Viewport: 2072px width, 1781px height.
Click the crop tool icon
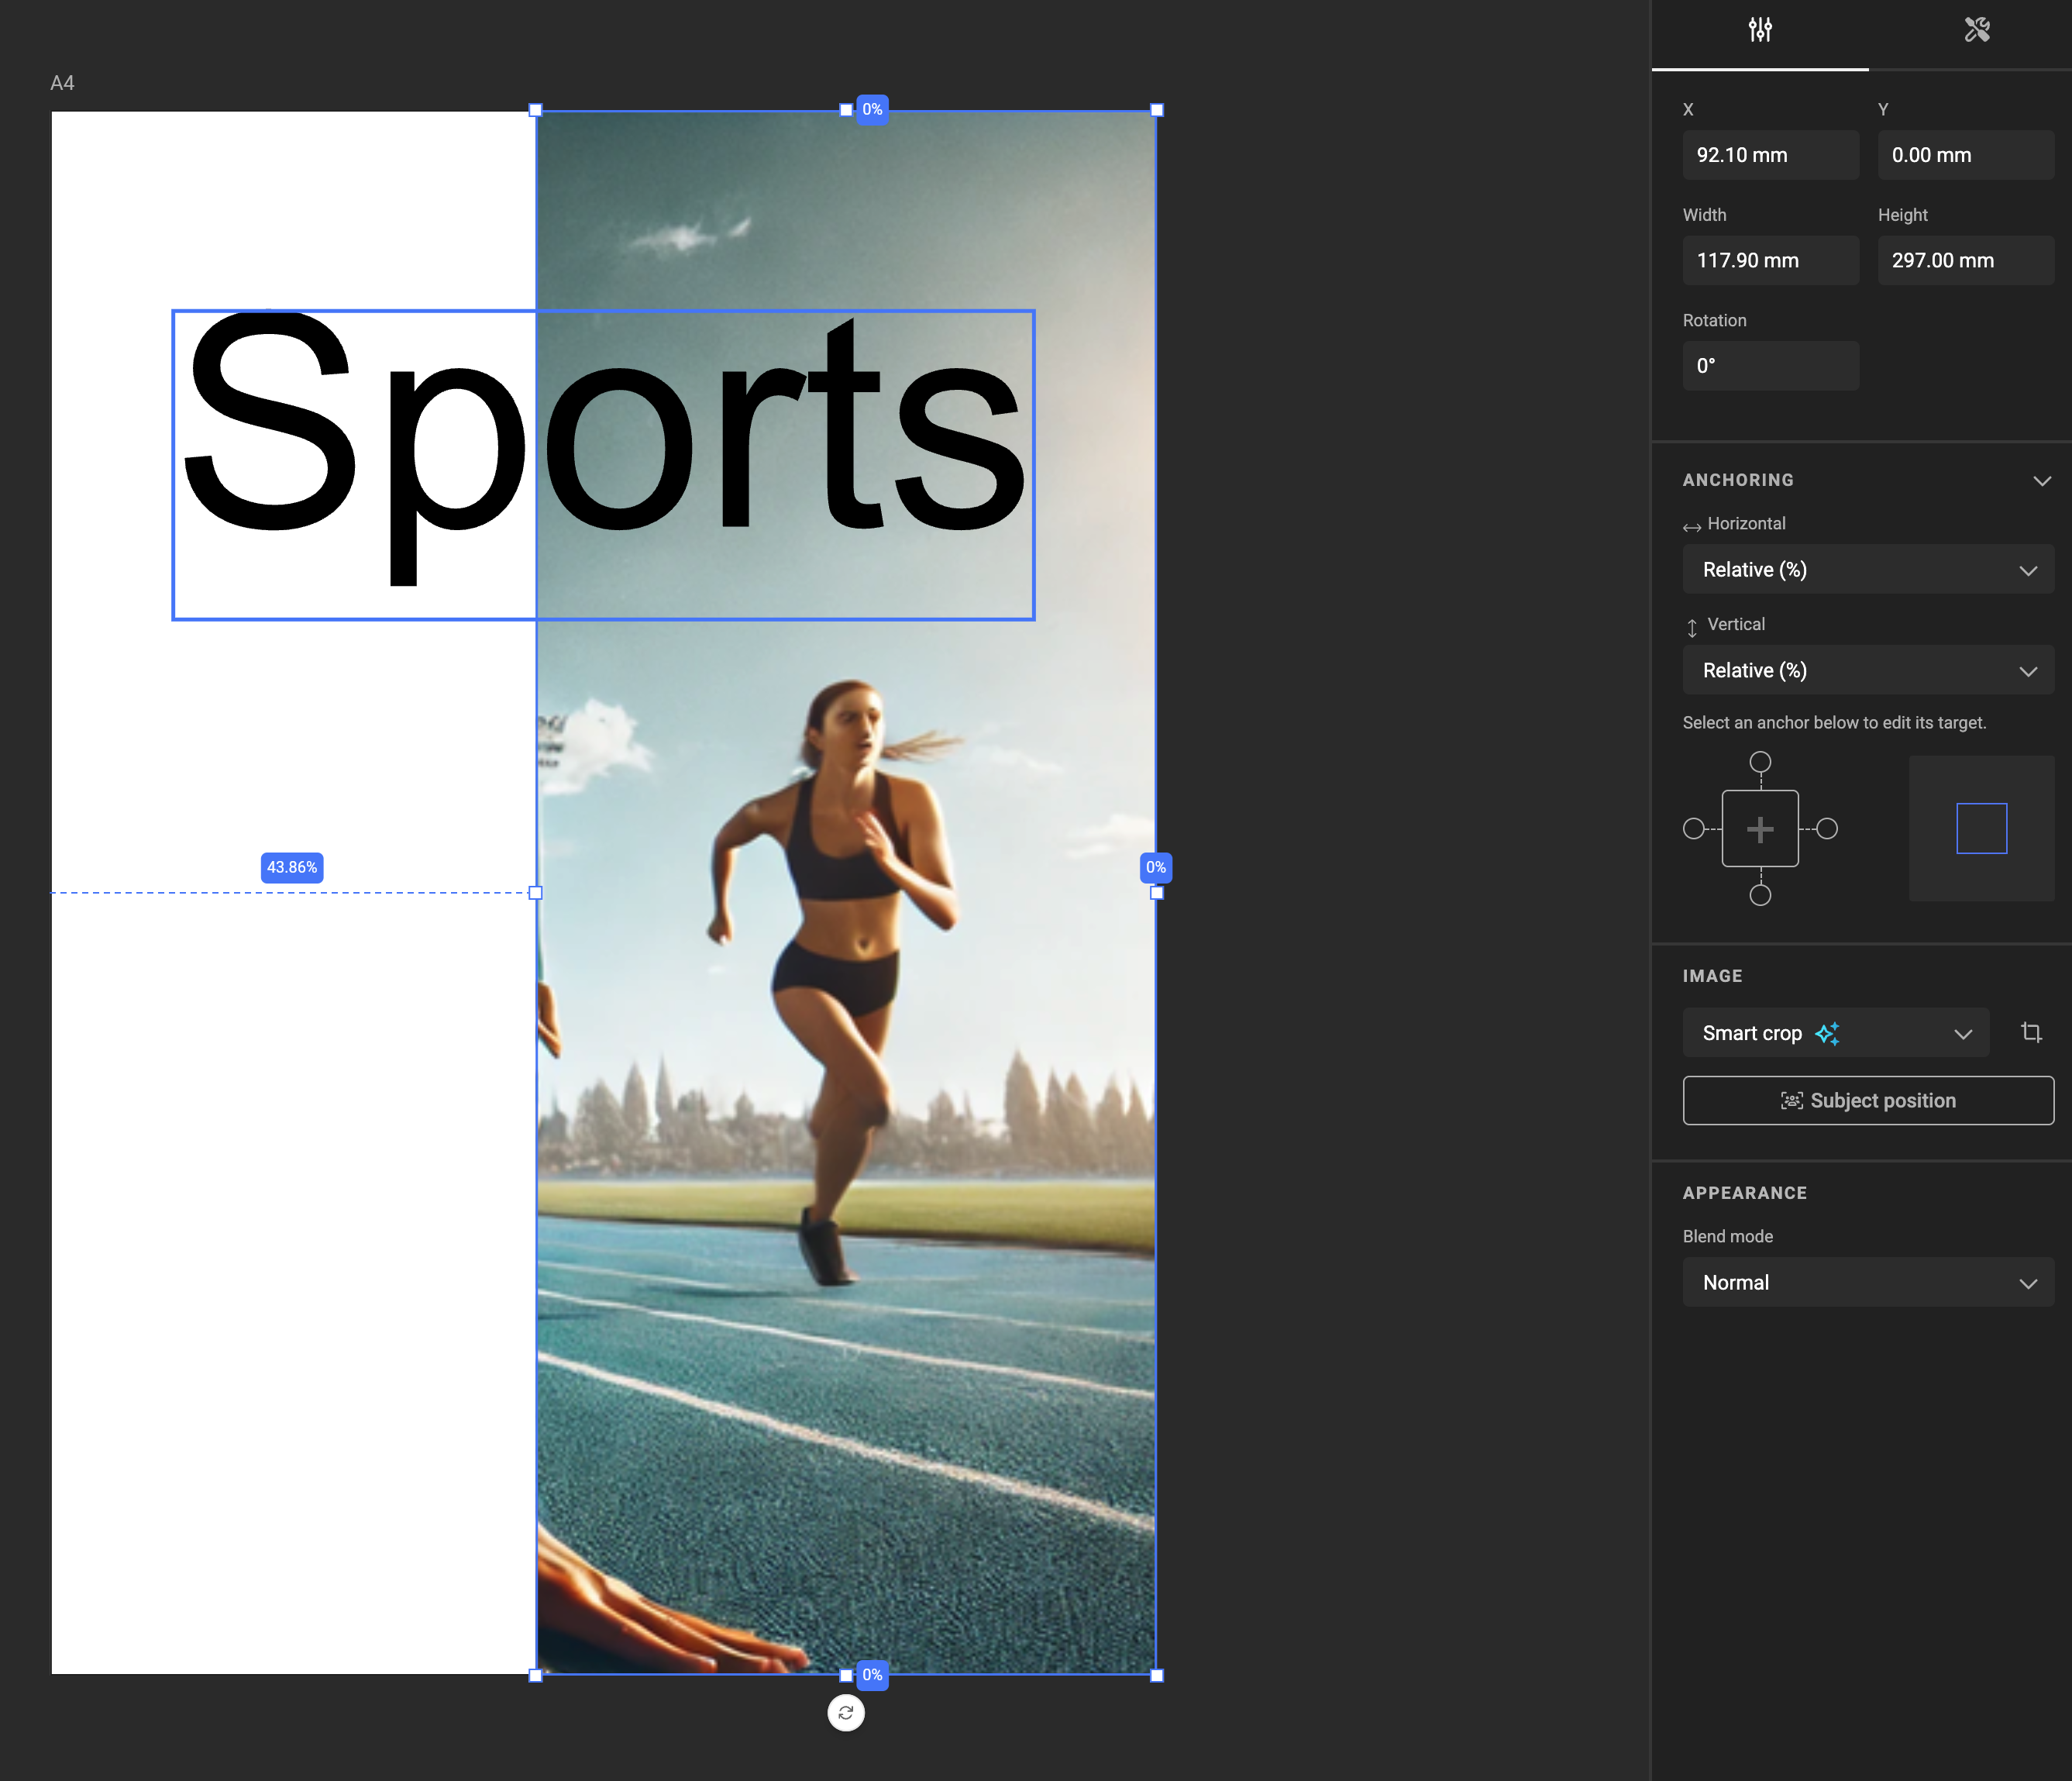pos(2031,1032)
